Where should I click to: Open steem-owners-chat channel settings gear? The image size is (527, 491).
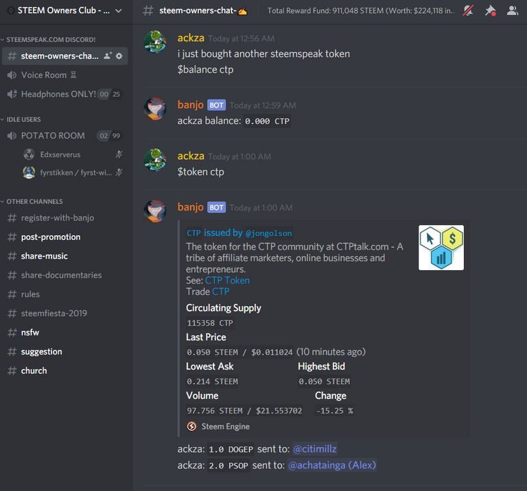pos(119,56)
